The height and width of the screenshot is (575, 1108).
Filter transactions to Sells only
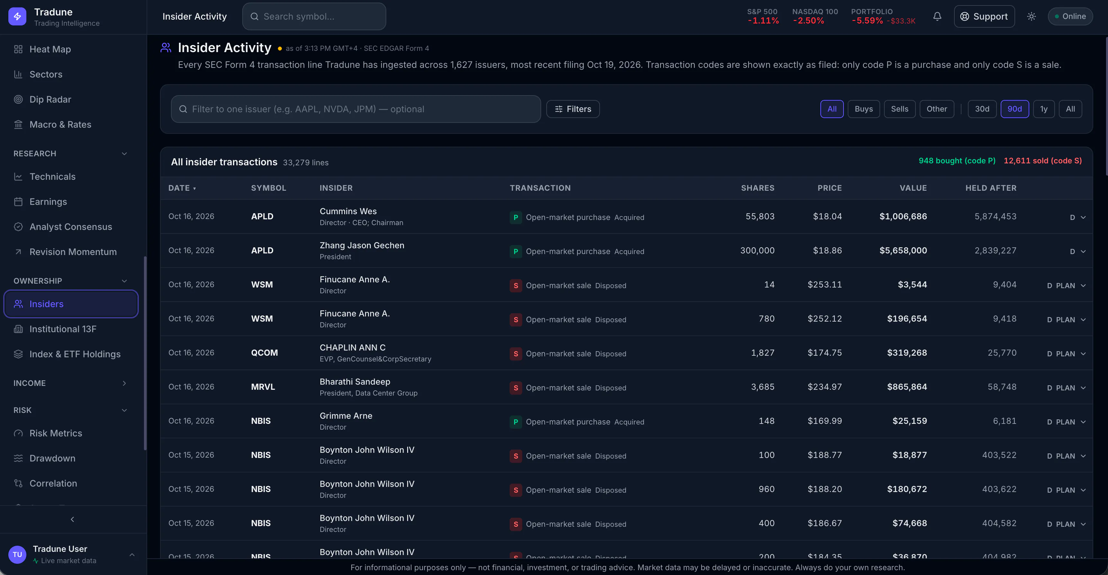899,109
